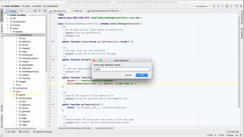The image size is (244, 137).
Task: Click loadCustomCssJs() in the editor breadcrumb
Action: pyautogui.click(x=104, y=128)
